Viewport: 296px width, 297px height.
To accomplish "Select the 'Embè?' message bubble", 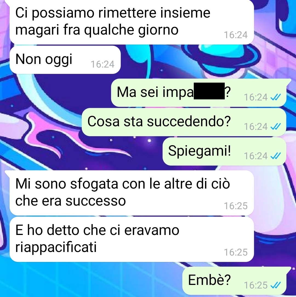I will [234, 281].
